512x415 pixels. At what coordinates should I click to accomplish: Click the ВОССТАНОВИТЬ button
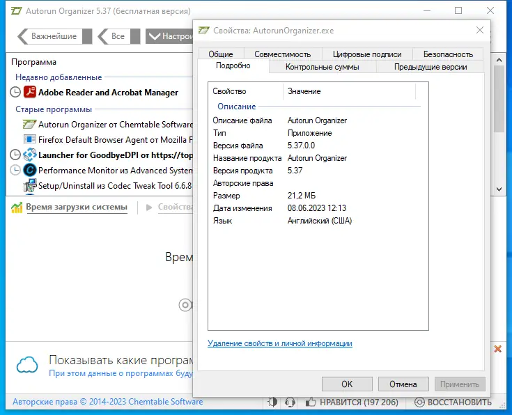point(453,402)
